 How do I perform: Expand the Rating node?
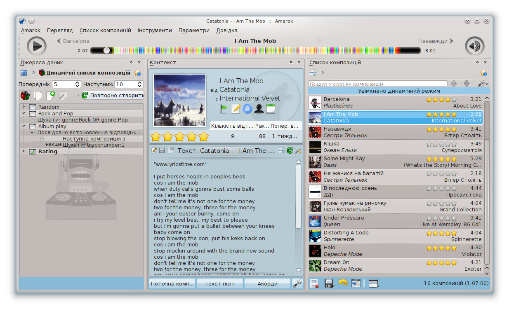pyautogui.click(x=24, y=151)
